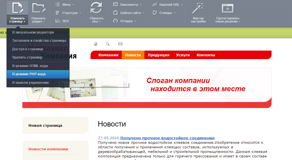Open the Контакты site navigation tab
292x160 pixels.
206,55
